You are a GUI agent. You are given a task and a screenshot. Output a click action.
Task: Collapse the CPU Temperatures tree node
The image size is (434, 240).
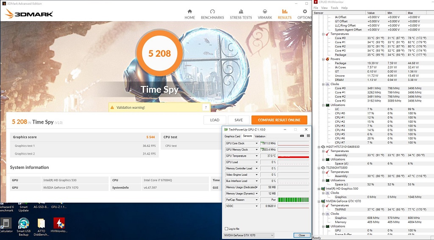tap(323, 34)
